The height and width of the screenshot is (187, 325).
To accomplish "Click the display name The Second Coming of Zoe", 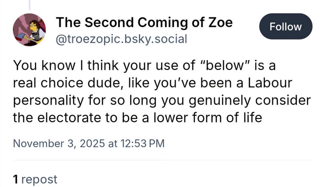I will click(145, 22).
